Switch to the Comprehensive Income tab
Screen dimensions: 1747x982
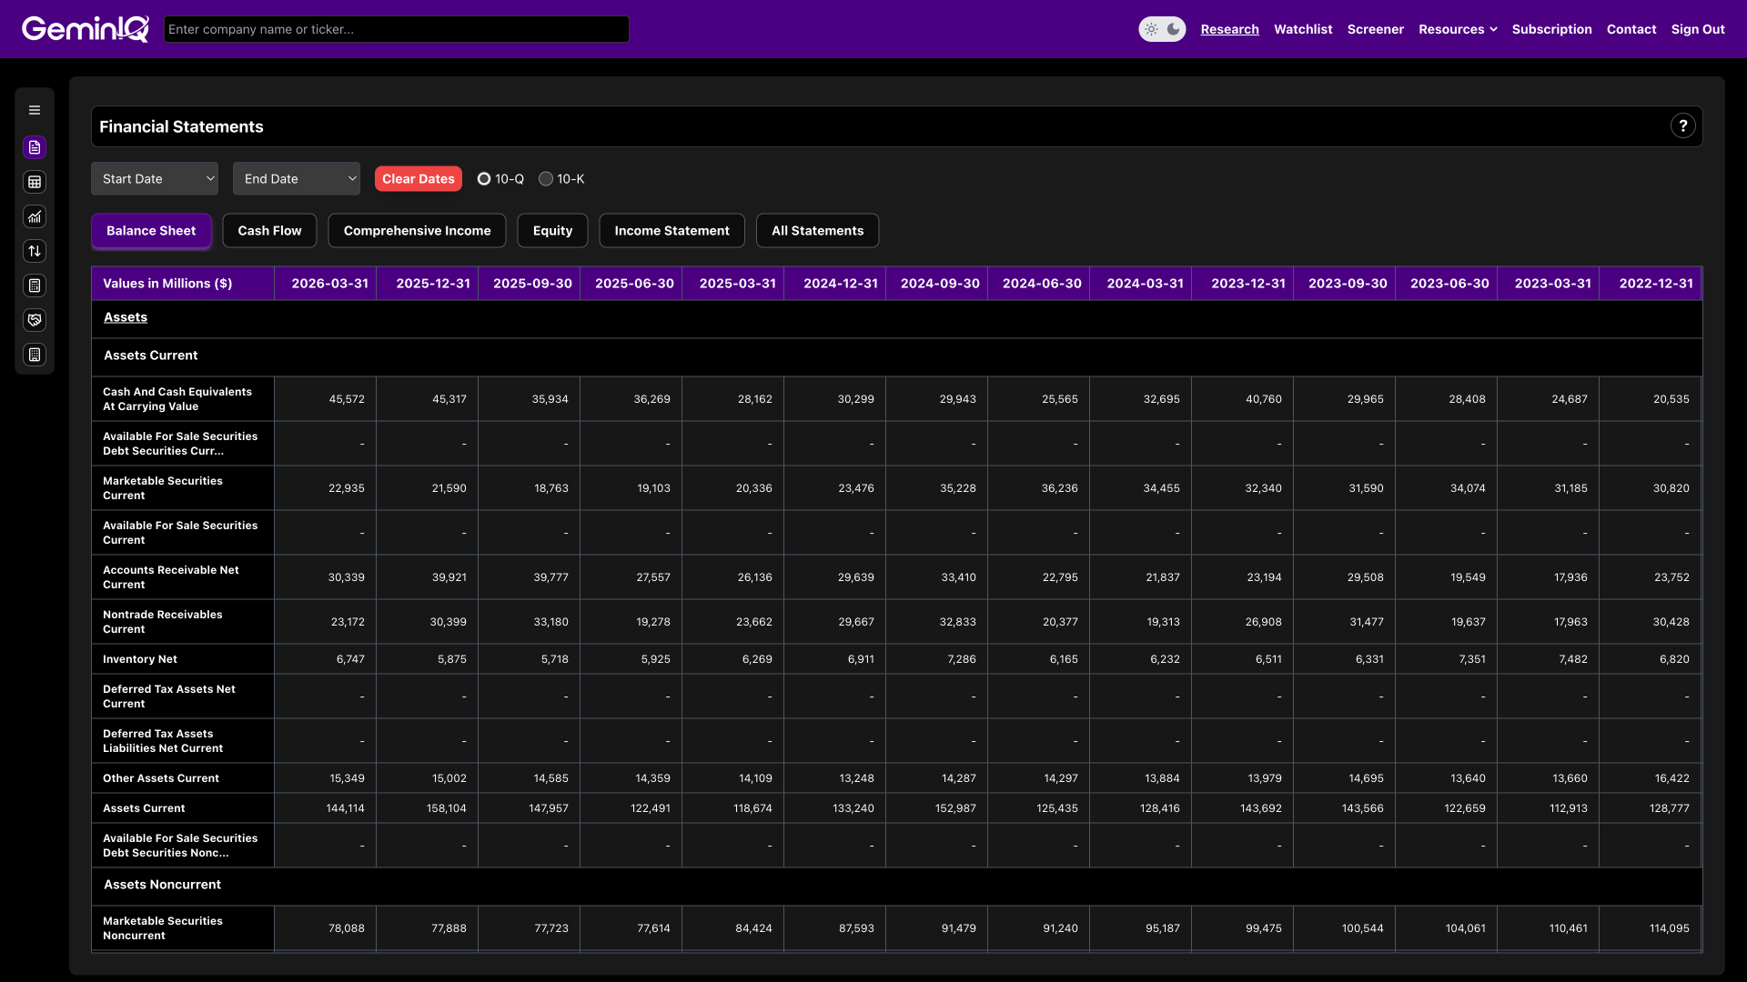[417, 231]
